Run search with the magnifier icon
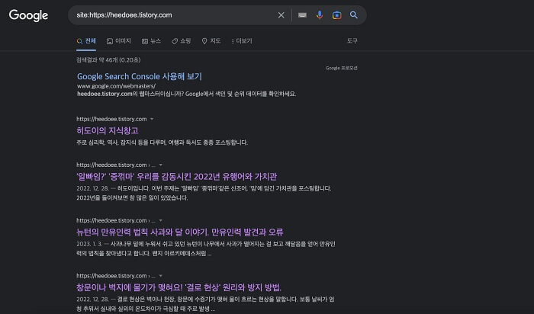The image size is (534, 314). 354,15
